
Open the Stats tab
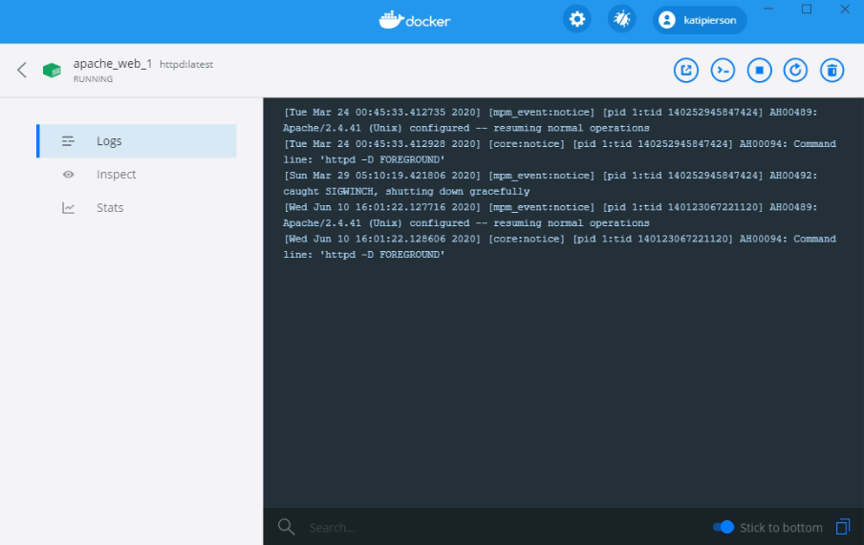point(110,208)
